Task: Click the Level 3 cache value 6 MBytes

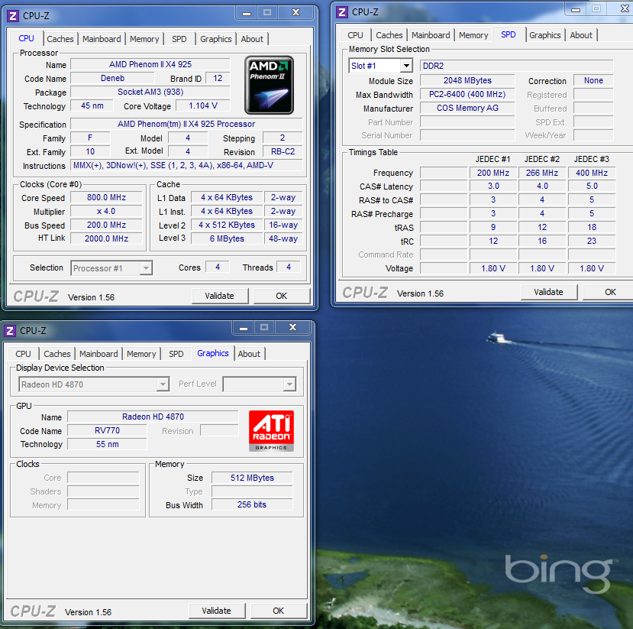Action: tap(227, 238)
